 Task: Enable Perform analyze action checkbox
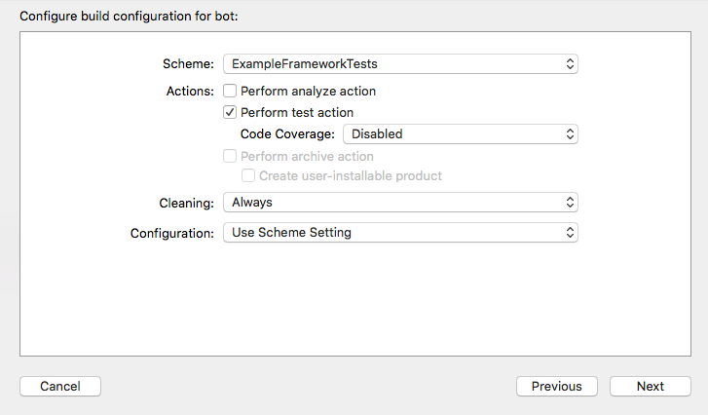(231, 91)
